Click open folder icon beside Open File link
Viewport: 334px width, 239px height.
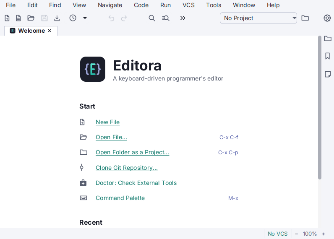[x=83, y=137]
